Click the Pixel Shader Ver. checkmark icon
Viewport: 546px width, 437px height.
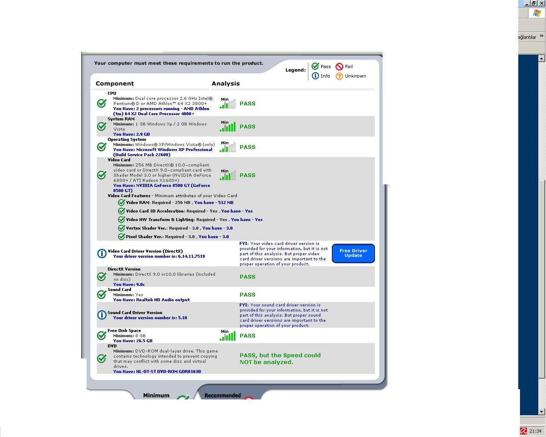coord(122,236)
